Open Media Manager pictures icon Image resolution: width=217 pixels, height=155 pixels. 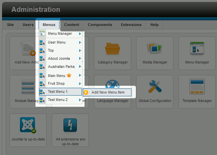155,48
